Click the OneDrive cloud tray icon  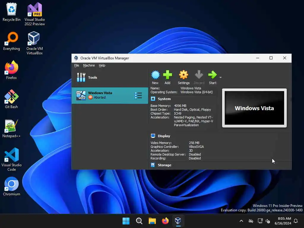(251, 221)
